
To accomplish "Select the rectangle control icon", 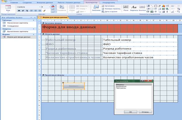I will pos(152,9).
